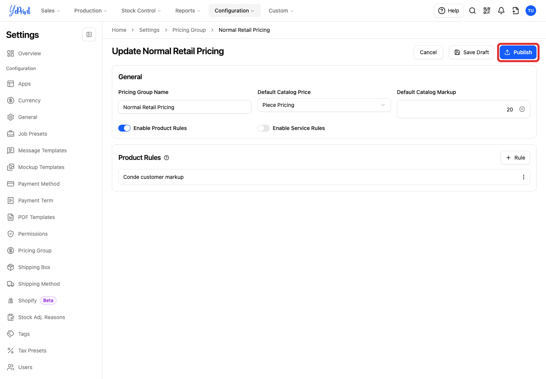Image resolution: width=546 pixels, height=379 pixels.
Task: Expand the Production menu
Action: click(x=91, y=11)
